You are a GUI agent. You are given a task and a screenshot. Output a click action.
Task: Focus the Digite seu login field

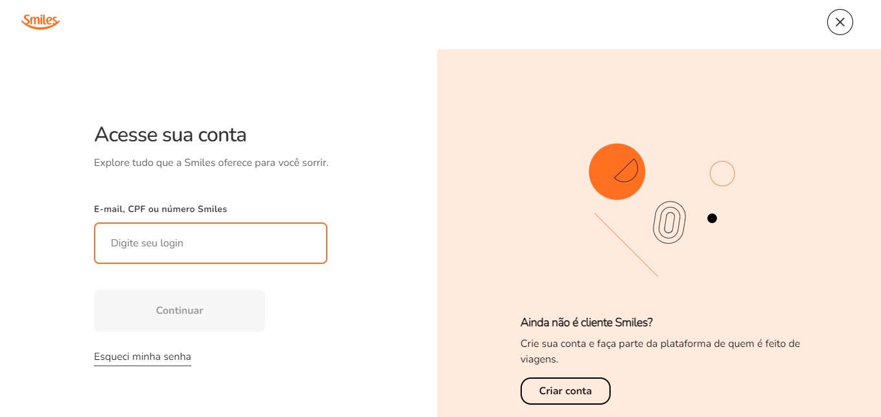coord(211,243)
